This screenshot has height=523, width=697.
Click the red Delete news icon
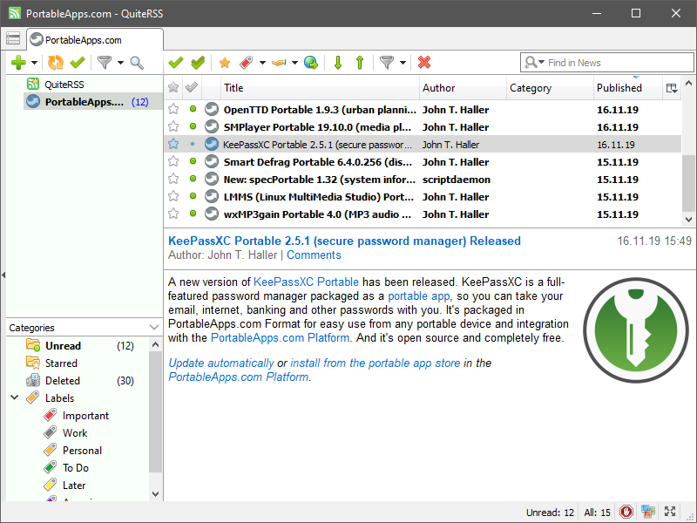pyautogui.click(x=424, y=62)
